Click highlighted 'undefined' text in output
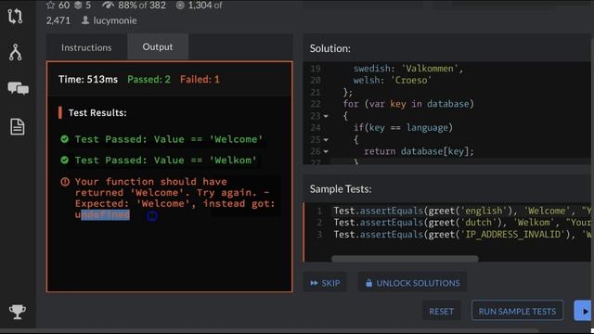 coord(102,214)
